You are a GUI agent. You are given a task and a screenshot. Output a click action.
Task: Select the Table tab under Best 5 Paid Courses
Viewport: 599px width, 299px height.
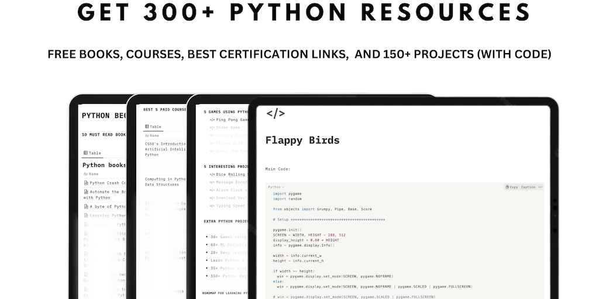coord(153,127)
